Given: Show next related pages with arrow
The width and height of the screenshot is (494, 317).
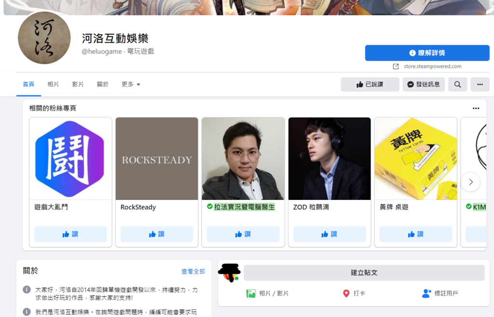Looking at the screenshot, I should click(471, 182).
